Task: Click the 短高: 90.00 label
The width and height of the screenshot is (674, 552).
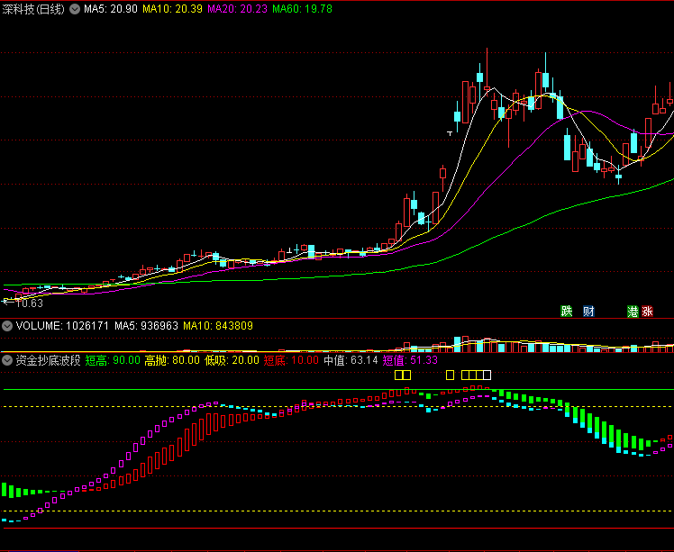Action: coord(113,360)
